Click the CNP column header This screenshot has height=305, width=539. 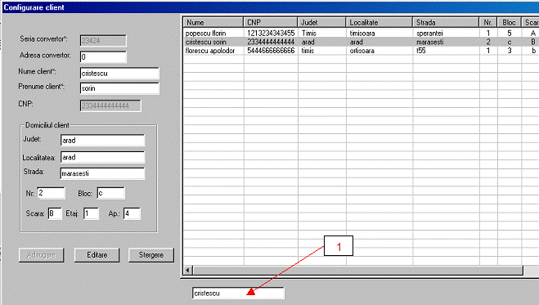tap(271, 22)
